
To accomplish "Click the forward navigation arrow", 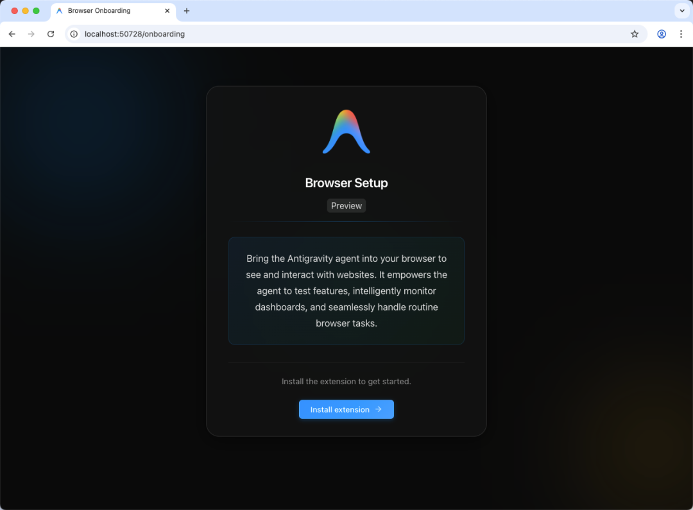I will coord(31,34).
